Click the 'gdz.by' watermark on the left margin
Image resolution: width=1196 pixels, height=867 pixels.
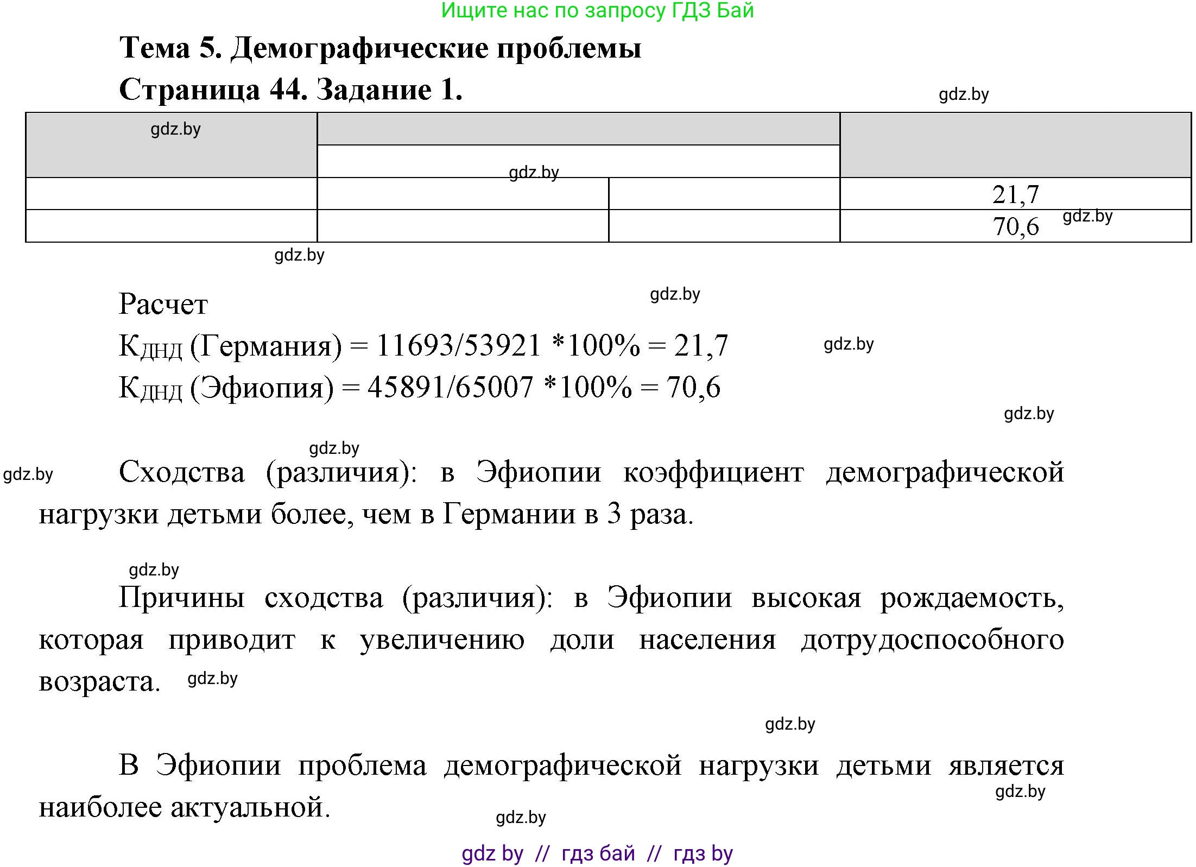point(28,474)
